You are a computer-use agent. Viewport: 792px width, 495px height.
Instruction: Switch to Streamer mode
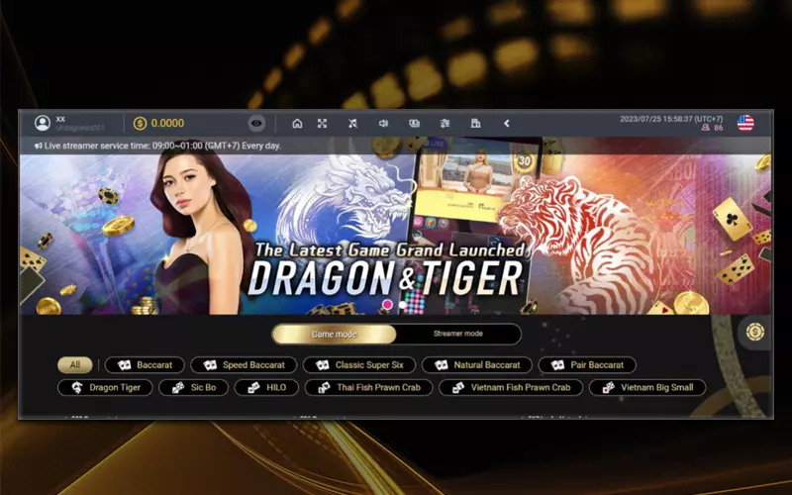(457, 335)
